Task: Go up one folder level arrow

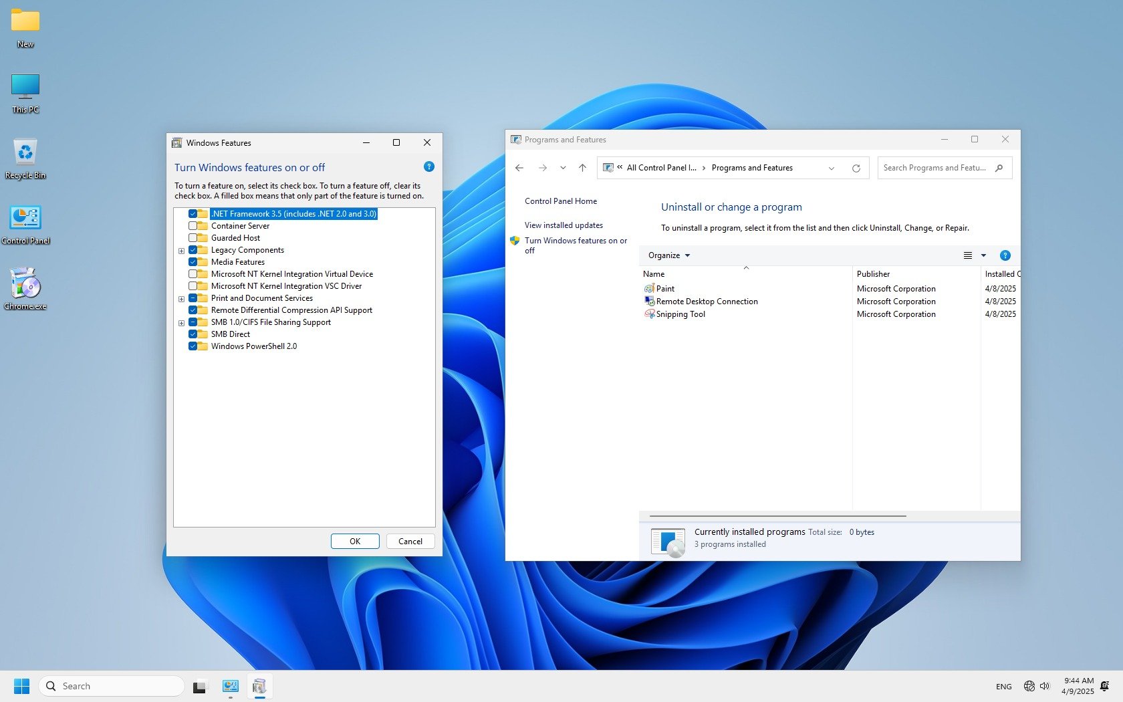Action: (582, 168)
